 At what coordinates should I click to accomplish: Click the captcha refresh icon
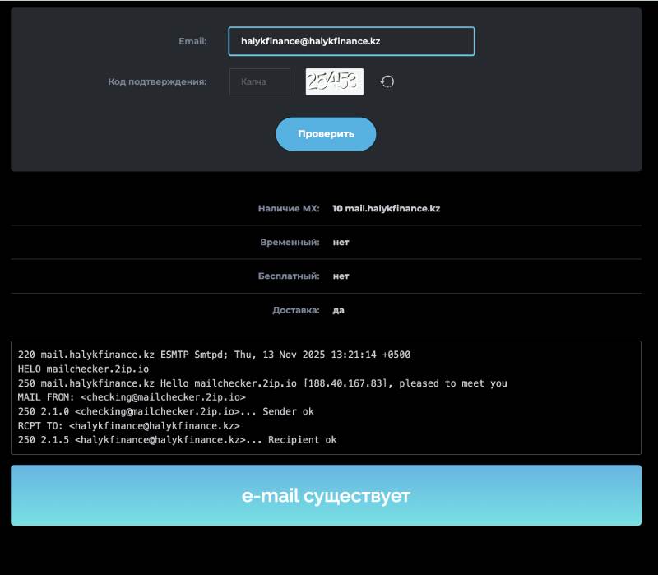pos(387,81)
